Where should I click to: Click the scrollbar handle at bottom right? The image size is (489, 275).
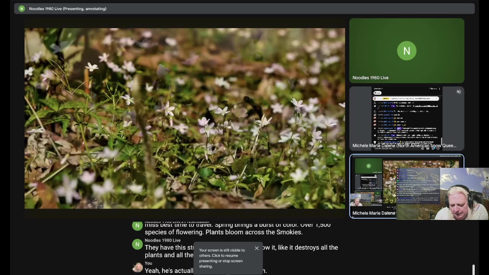[473, 270]
